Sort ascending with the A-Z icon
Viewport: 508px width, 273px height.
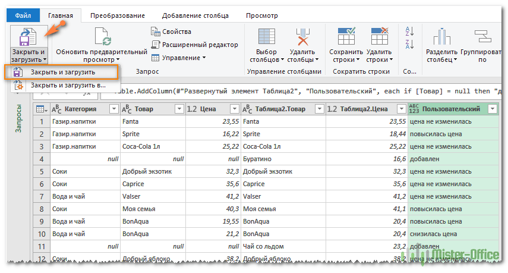point(409,32)
